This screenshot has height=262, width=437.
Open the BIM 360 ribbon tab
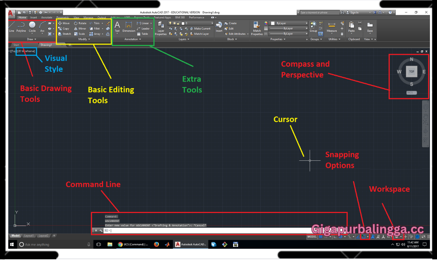[180, 17]
